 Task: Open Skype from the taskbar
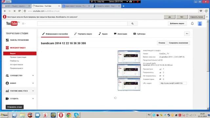[76, 115]
